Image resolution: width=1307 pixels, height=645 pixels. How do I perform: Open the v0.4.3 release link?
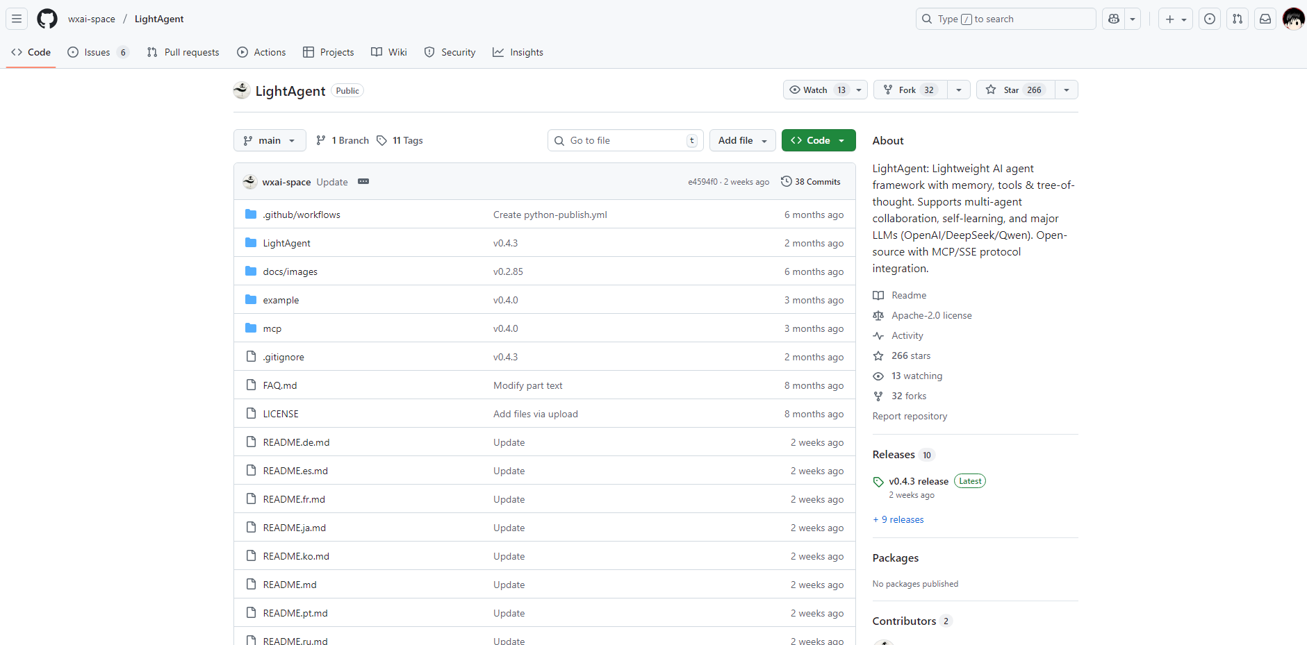tap(918, 481)
